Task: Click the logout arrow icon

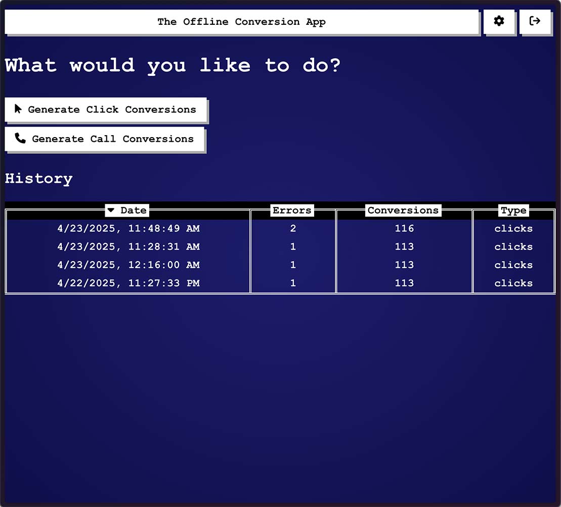Action: pyautogui.click(x=535, y=21)
